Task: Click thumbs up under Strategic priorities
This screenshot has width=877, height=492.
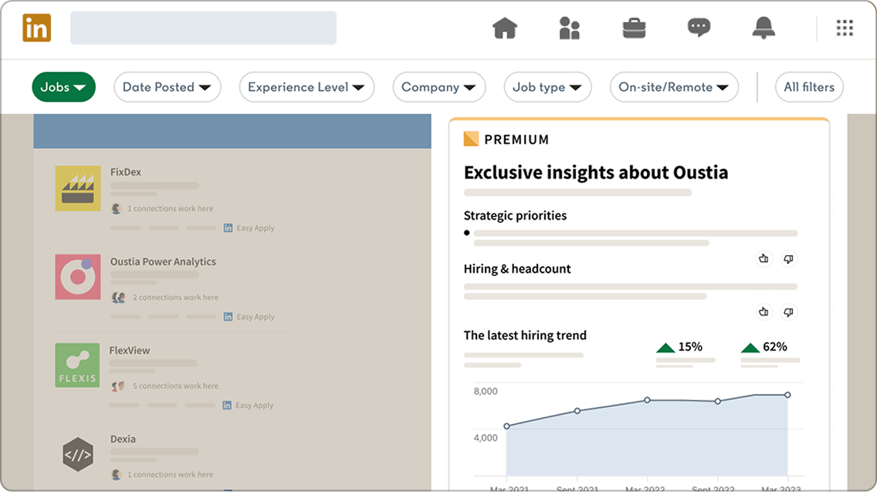Action: [764, 258]
